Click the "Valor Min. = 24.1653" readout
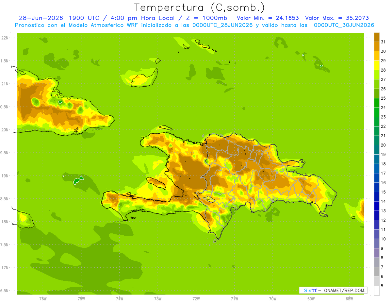The width and height of the screenshot is (392, 303). click(x=268, y=18)
